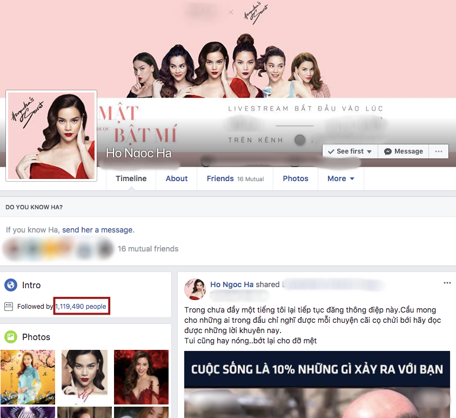Screen dimensions: 456x418
Task: Click the Messenger icon in the Message button
Action: (x=387, y=151)
